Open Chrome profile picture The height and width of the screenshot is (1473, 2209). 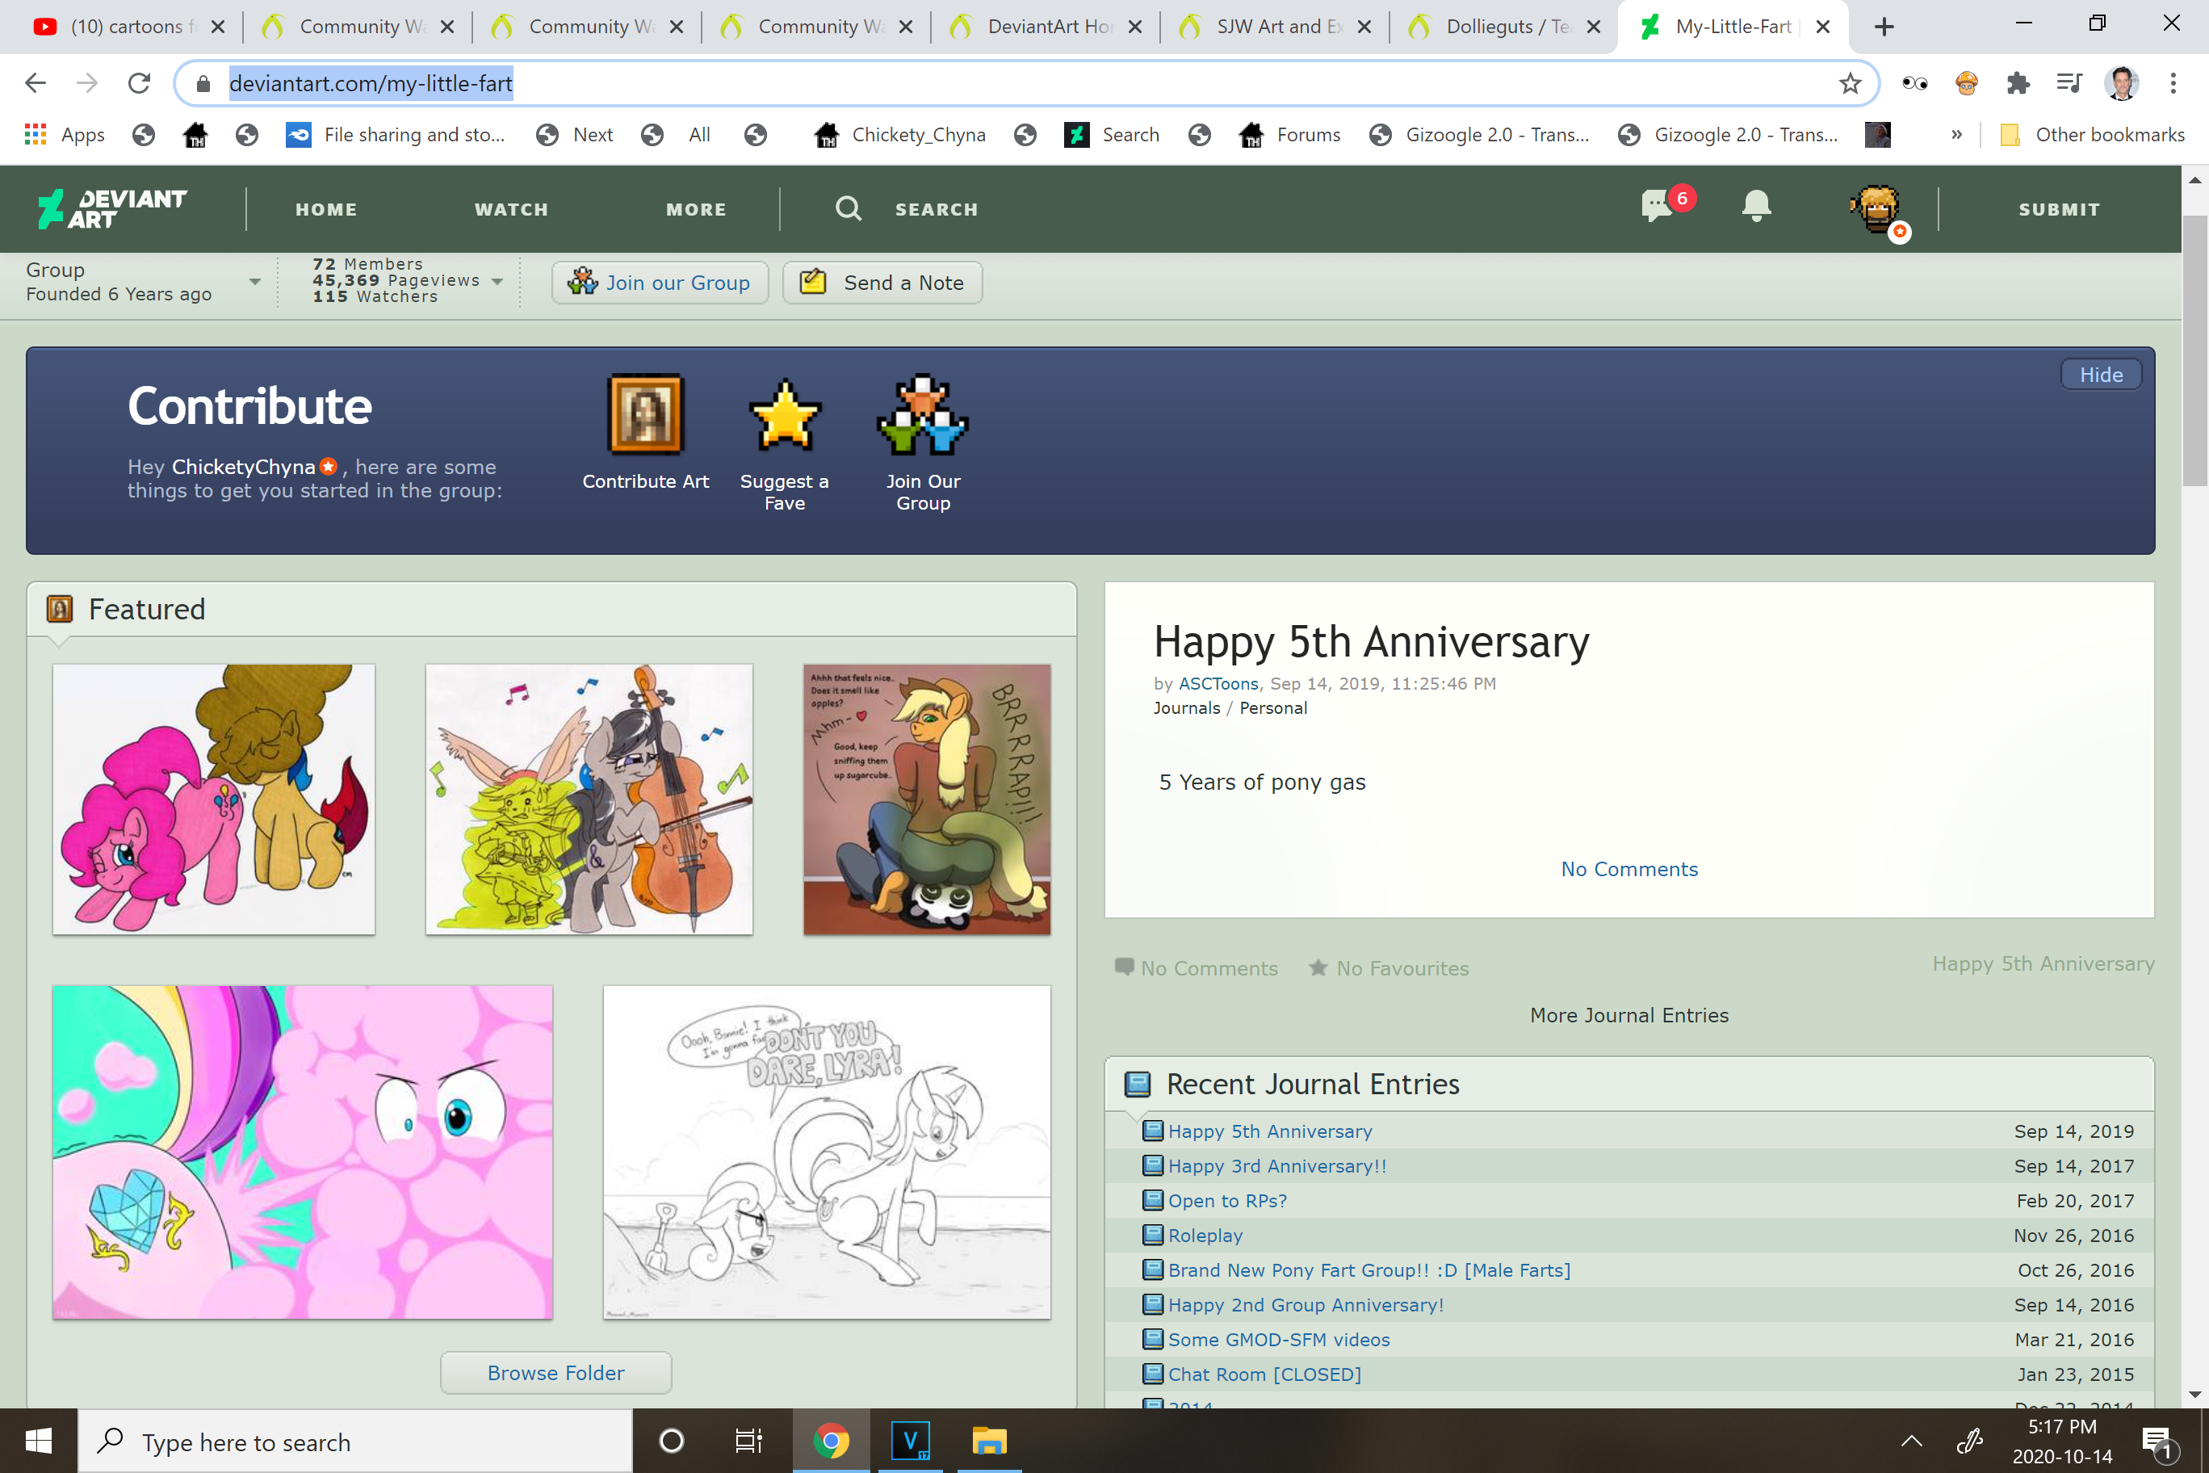pos(2122,84)
